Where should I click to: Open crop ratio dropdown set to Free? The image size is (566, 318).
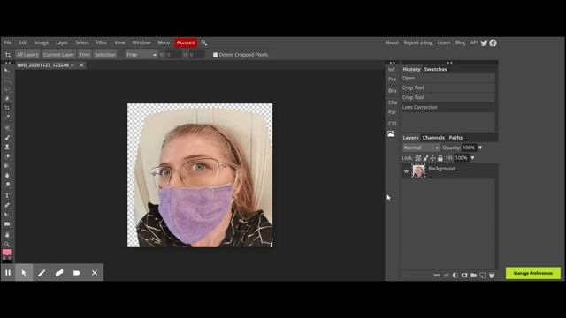tap(141, 55)
